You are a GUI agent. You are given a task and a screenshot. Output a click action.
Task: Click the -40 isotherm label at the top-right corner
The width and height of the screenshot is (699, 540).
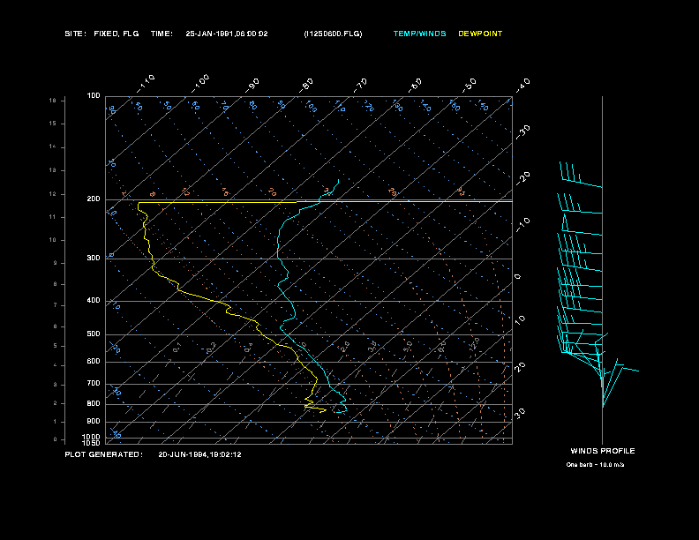522,86
